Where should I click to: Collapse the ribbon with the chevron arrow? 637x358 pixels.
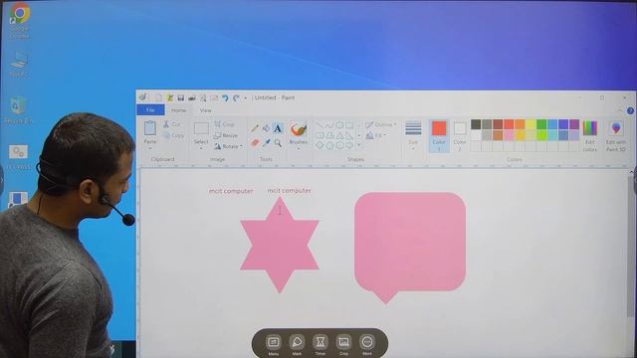pos(620,110)
